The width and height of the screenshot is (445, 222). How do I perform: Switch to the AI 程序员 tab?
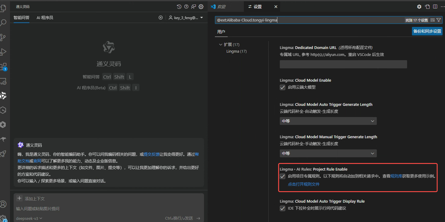pyautogui.click(x=45, y=18)
